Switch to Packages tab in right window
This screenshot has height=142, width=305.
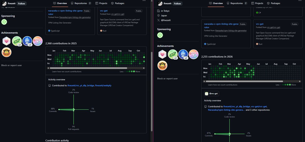(x=273, y=3)
